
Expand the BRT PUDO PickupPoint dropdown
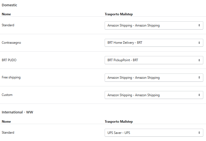[x=154, y=60]
